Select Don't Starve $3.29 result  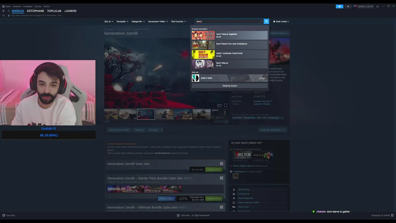coord(230,64)
